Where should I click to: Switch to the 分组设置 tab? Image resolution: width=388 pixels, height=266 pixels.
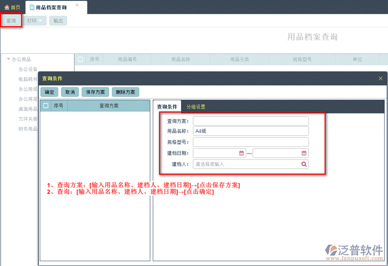(196, 107)
